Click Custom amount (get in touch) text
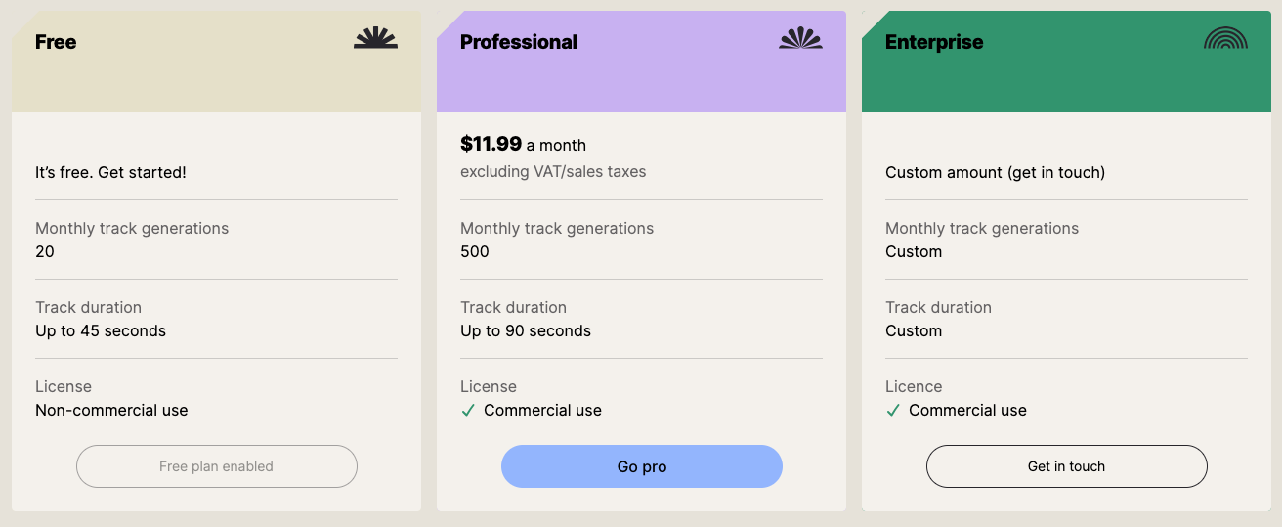 click(995, 173)
